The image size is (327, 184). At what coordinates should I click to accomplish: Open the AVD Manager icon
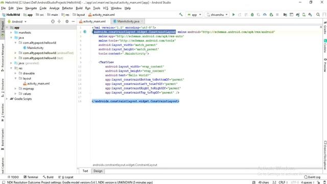304,15
